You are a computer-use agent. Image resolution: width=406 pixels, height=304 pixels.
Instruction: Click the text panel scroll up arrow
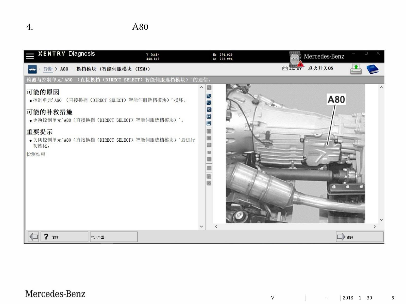click(201, 87)
